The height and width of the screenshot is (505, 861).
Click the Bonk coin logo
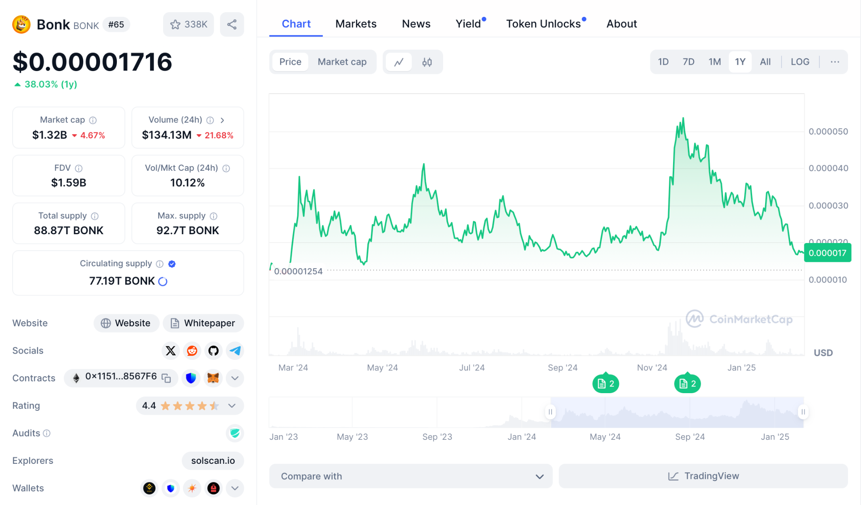click(21, 24)
